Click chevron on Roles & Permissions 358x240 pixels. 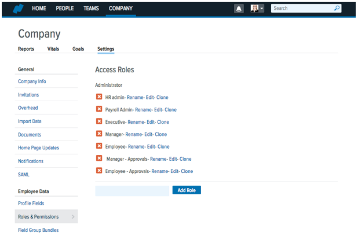[x=73, y=216]
